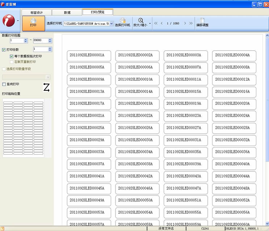Open the printer selection dropdown

pos(112,23)
